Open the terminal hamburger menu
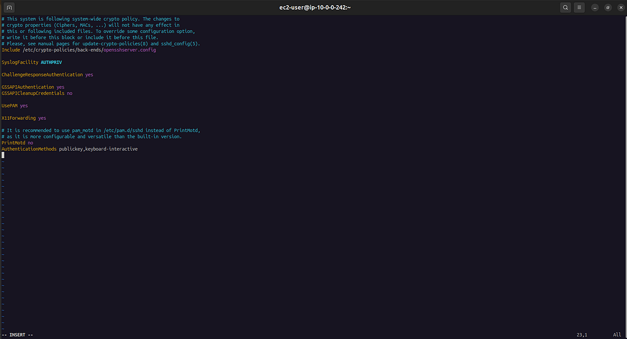627x339 pixels. click(x=579, y=7)
